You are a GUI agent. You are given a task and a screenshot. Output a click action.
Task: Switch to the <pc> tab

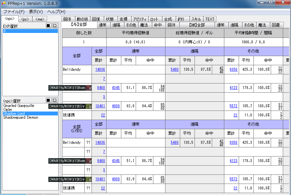25,19
